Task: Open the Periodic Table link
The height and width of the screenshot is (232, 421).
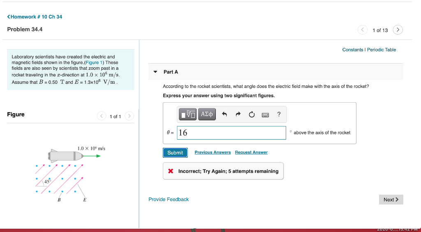Action: coord(382,50)
